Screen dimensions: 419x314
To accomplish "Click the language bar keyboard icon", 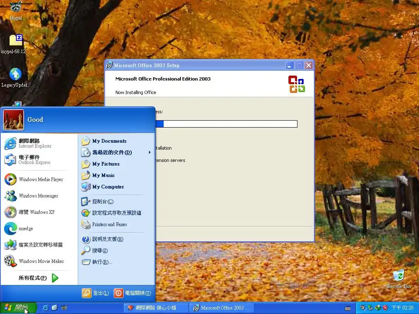I will (x=348, y=308).
